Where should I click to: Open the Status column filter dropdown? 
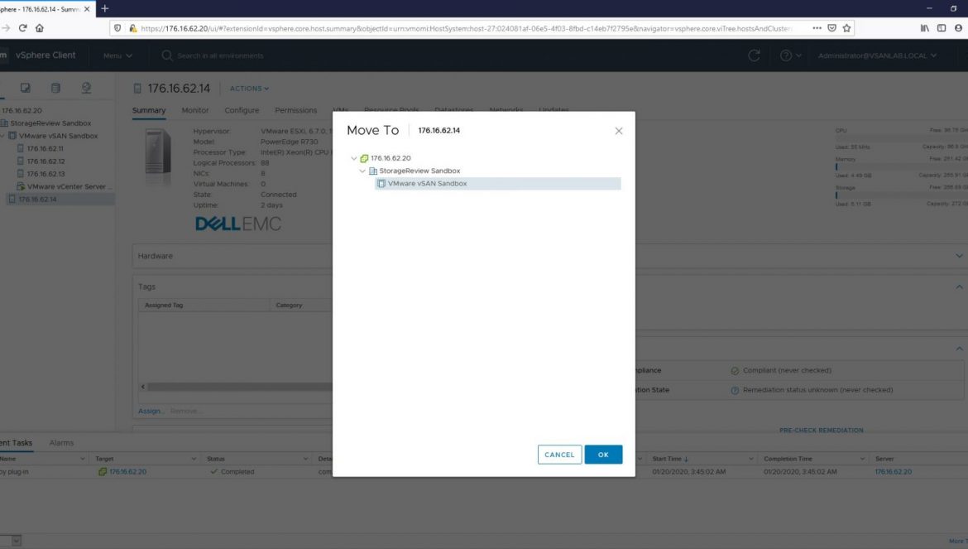click(x=305, y=459)
